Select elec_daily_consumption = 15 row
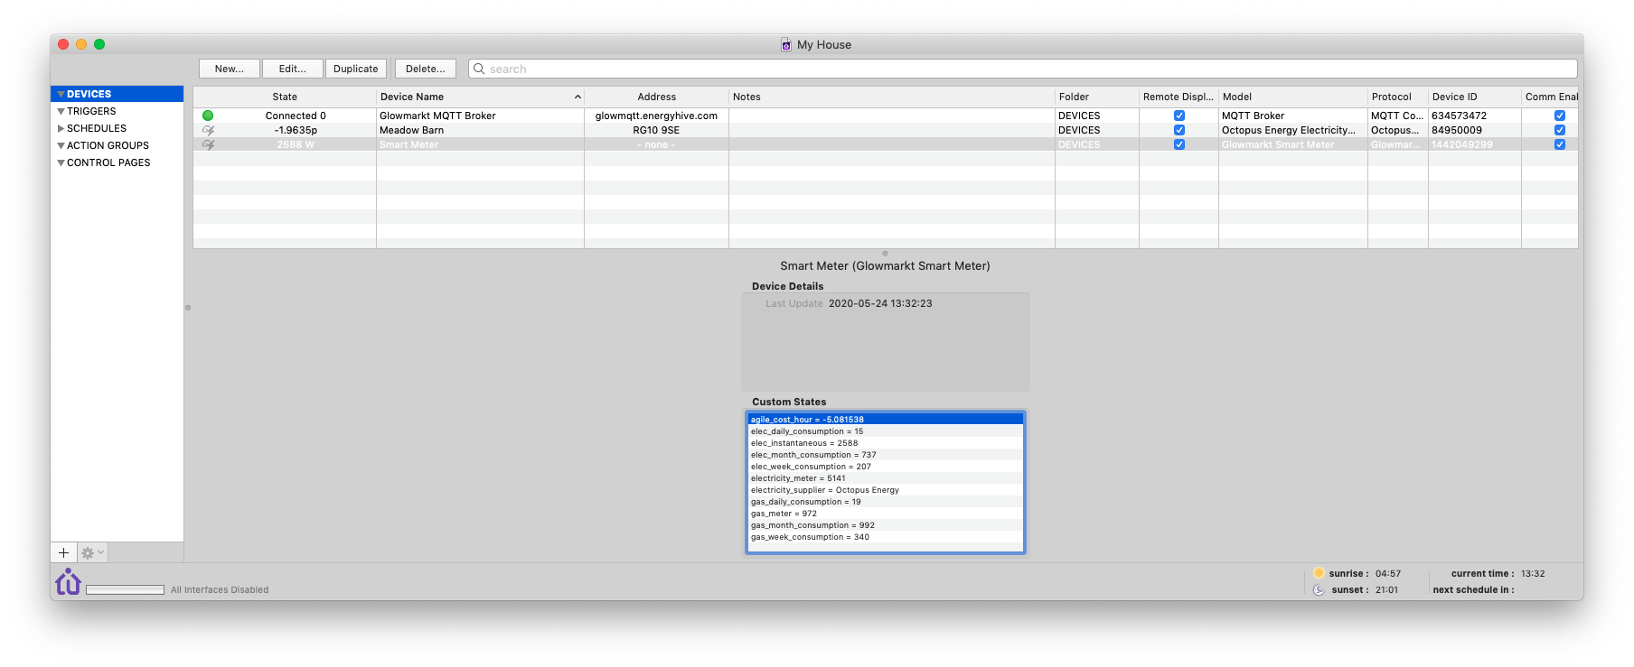This screenshot has width=1634, height=667. 886,431
